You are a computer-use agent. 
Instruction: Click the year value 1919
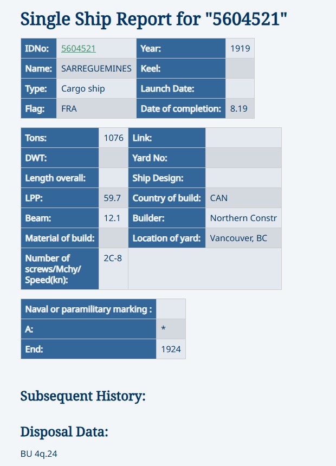[240, 49]
